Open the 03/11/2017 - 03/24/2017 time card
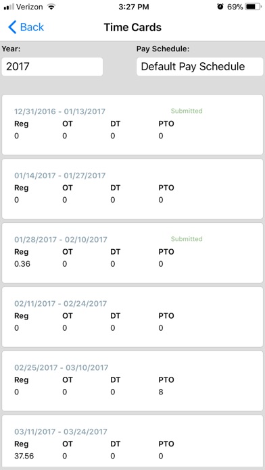The image size is (265, 470). coord(132,440)
